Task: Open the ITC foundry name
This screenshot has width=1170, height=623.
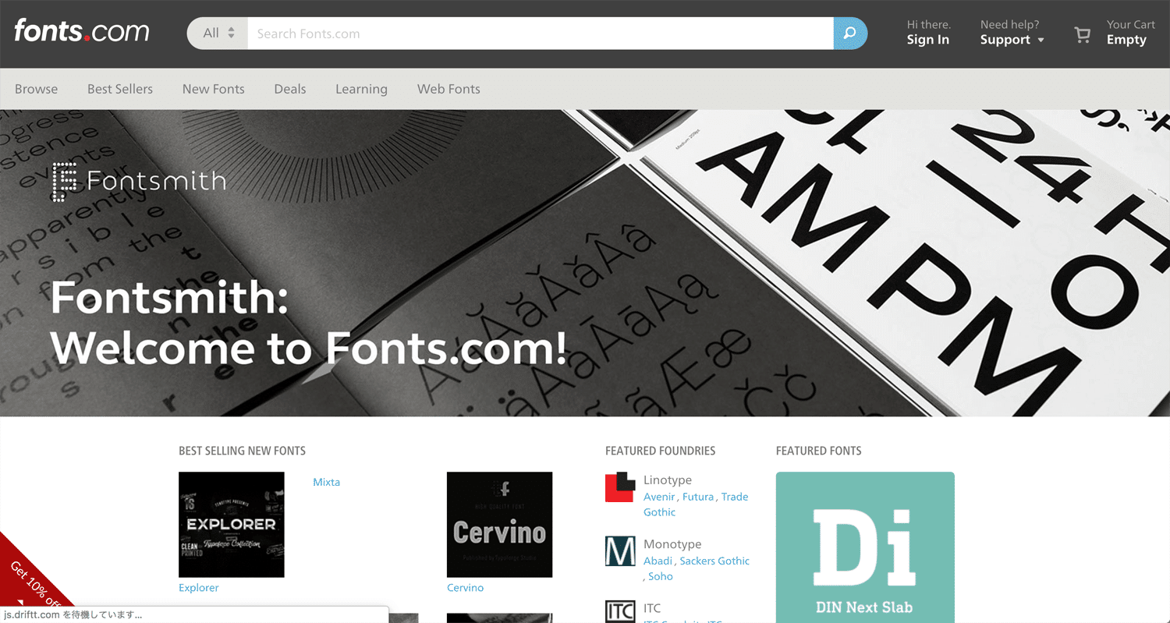Action: 652,608
